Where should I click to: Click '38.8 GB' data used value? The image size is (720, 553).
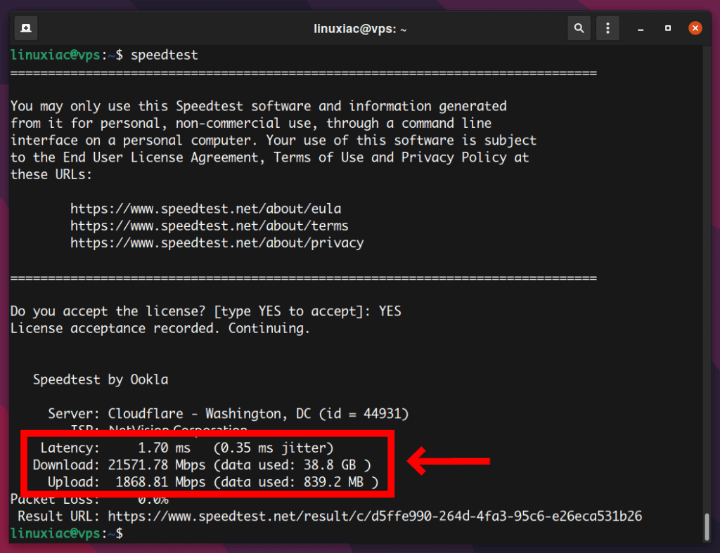point(330,465)
